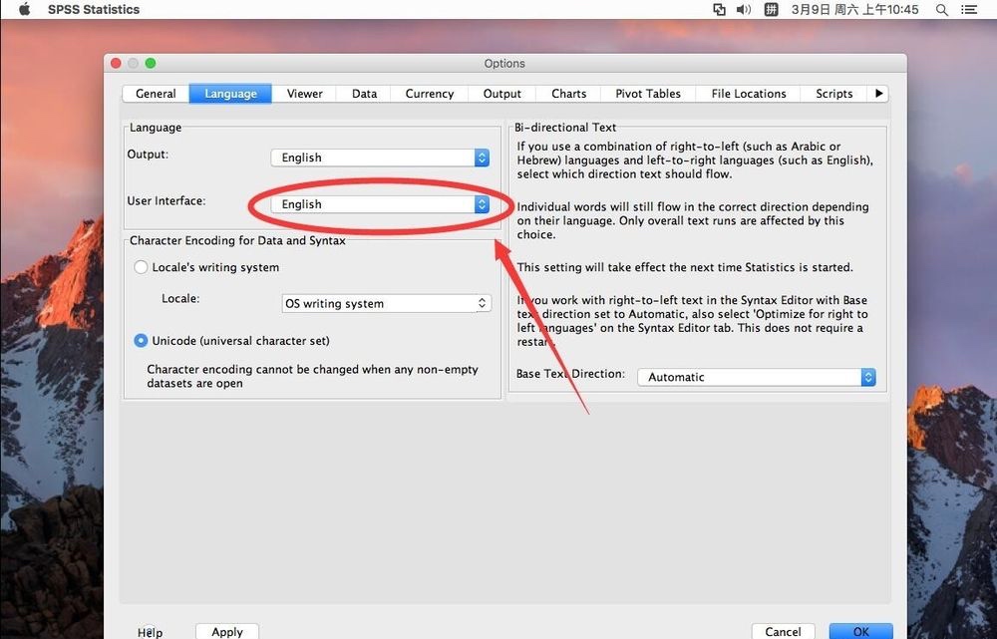
Task: Open the File Locations tab
Action: coord(749,94)
